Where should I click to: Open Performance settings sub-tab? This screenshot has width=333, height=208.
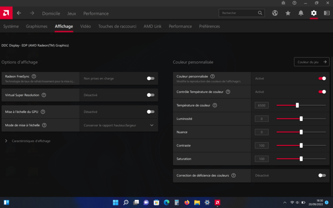(x=180, y=26)
